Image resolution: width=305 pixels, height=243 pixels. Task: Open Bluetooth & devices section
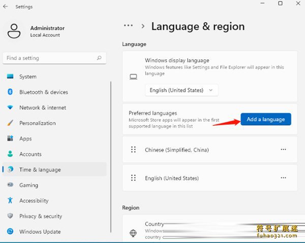(43, 92)
